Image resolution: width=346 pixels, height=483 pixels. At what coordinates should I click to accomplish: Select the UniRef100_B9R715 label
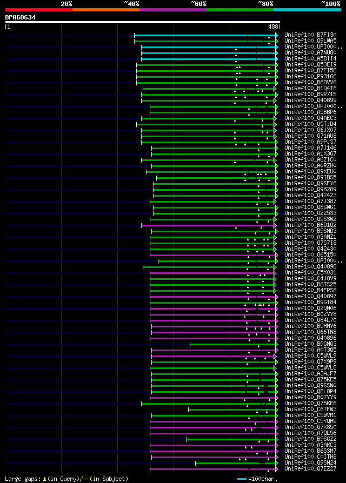click(310, 94)
